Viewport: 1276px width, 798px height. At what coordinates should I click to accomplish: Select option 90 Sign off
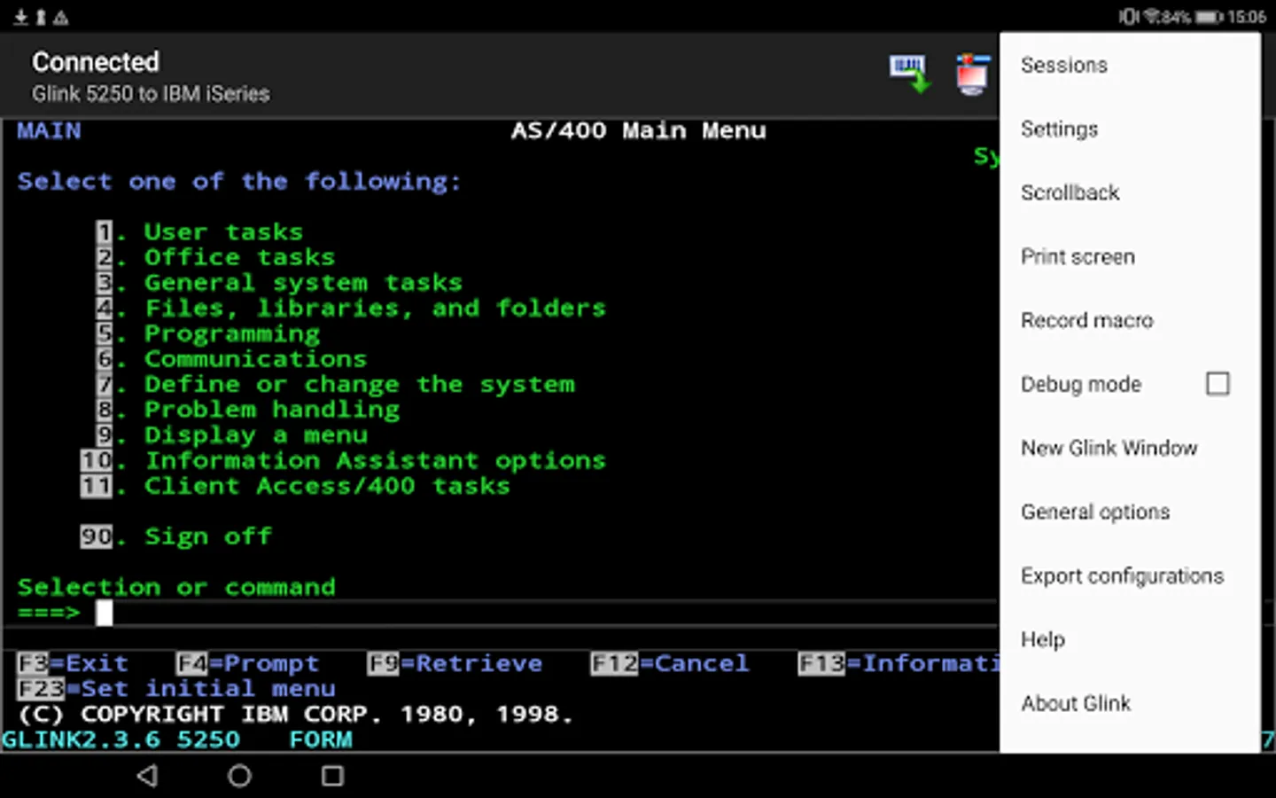(175, 537)
